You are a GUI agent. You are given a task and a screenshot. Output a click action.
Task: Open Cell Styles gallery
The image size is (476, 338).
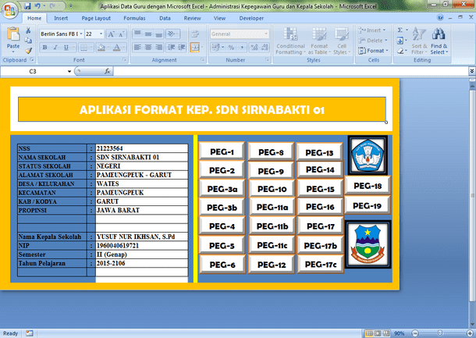tap(342, 41)
